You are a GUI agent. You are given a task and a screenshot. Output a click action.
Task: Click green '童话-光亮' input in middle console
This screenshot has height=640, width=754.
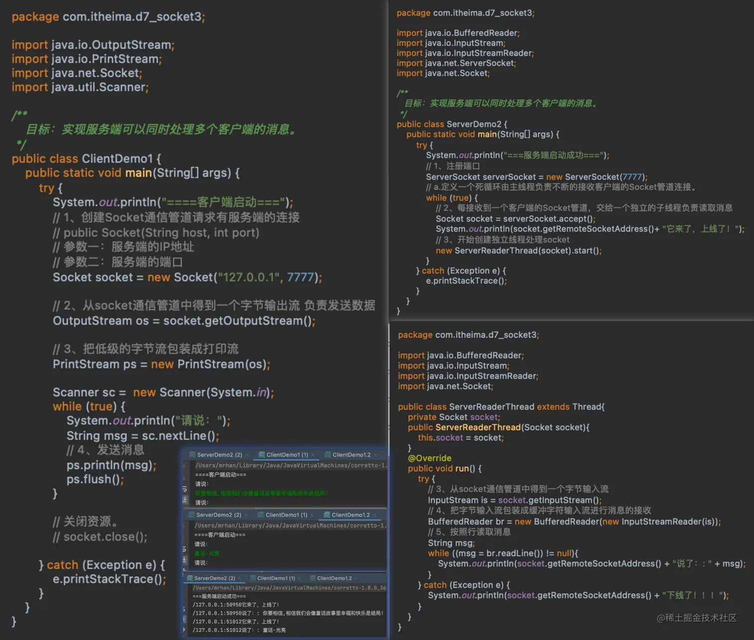207,553
